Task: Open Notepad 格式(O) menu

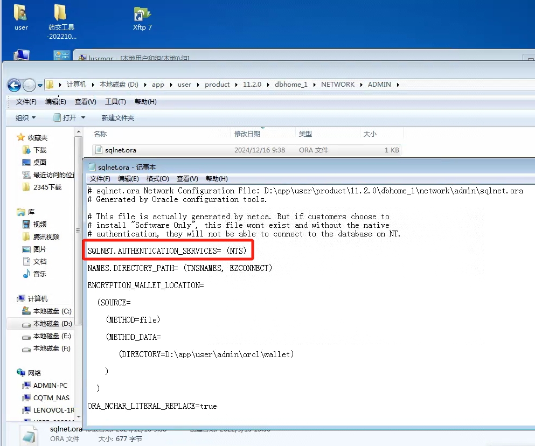Action: (x=158, y=179)
